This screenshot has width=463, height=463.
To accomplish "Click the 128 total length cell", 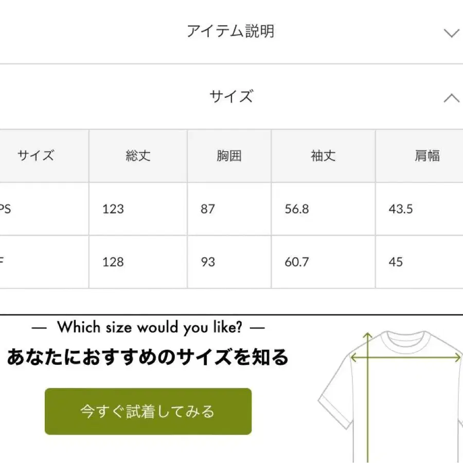I will click(x=113, y=262).
